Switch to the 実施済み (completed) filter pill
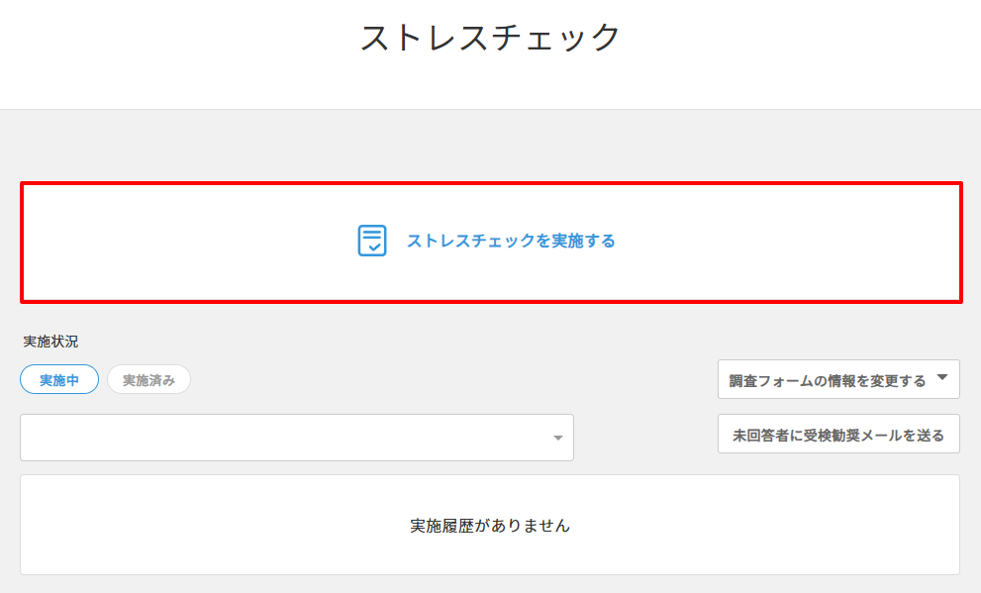Viewport: 981px width, 593px height. (x=148, y=379)
